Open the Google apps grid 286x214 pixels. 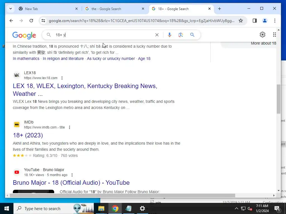pyautogui.click(x=274, y=35)
